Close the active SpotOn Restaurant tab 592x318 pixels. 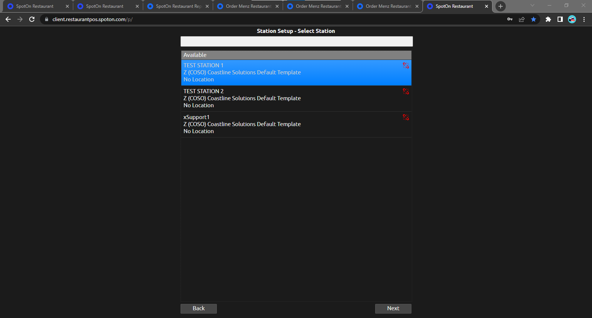(x=487, y=6)
